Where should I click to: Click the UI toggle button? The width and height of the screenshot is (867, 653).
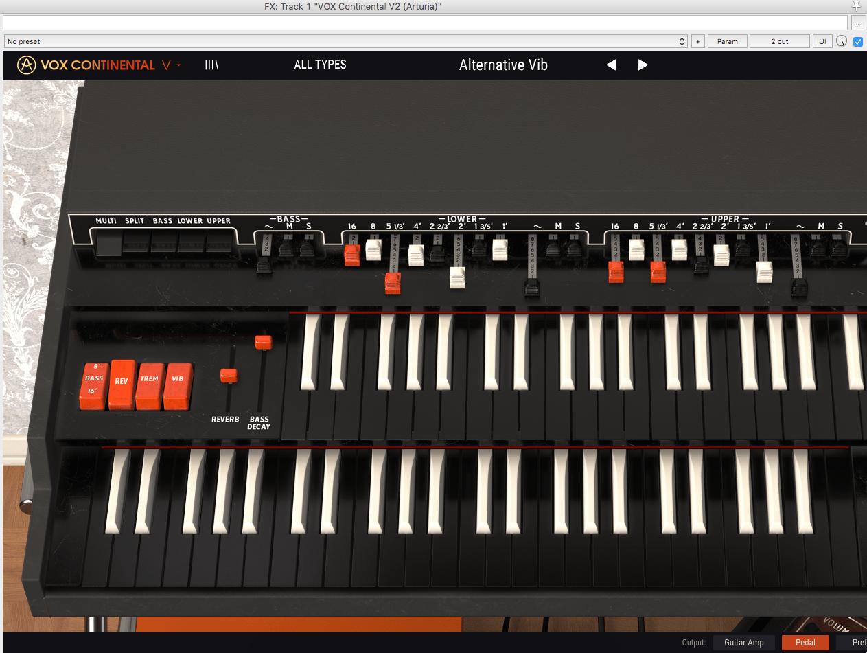[822, 41]
